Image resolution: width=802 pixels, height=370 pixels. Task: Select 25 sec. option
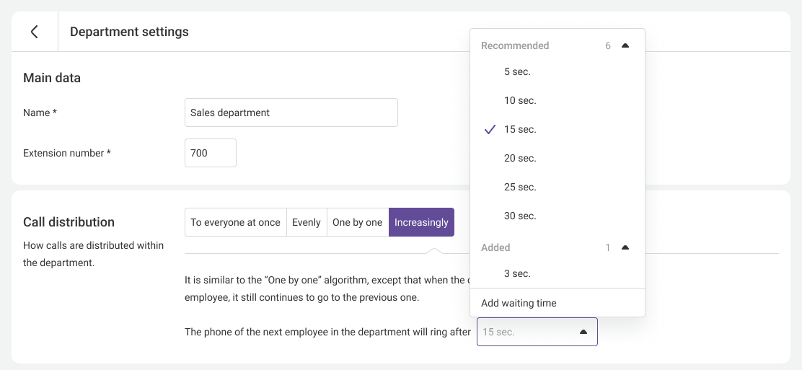(x=520, y=187)
